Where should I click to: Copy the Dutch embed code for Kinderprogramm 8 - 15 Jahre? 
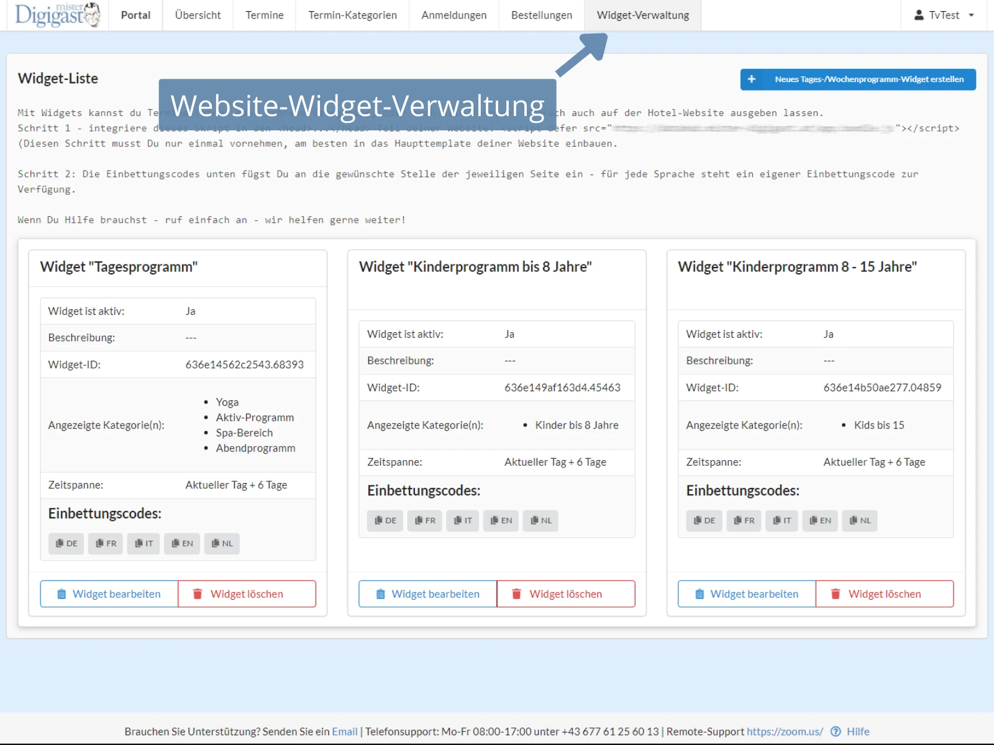point(859,521)
